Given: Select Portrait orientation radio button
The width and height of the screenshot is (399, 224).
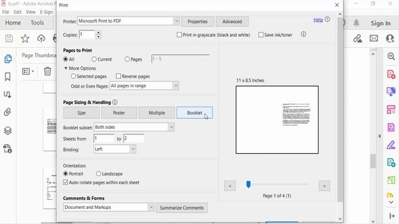Looking at the screenshot, I should click(65, 174).
